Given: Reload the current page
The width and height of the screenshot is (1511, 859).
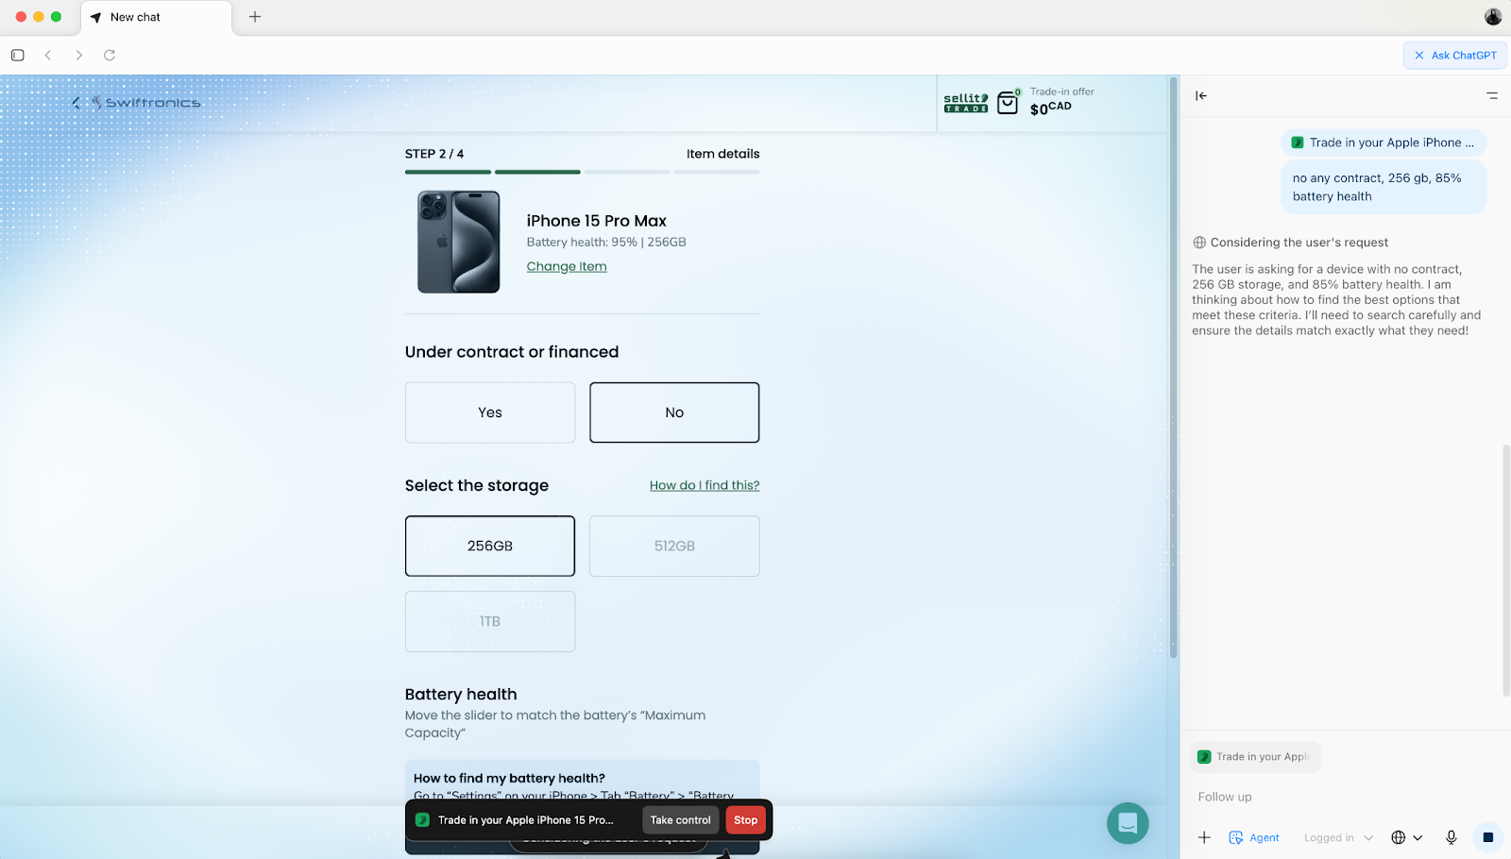Looking at the screenshot, I should 110,55.
